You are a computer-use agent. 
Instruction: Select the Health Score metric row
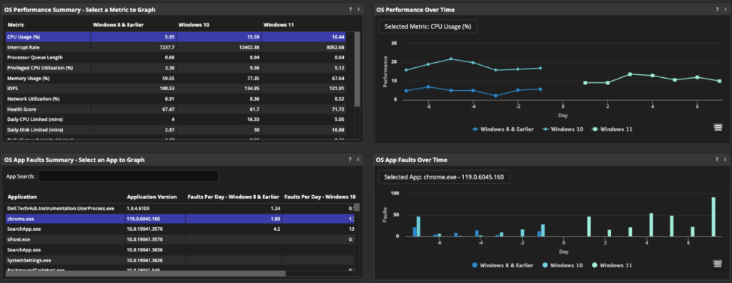point(179,109)
